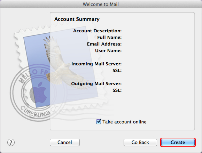
Task: Select the Account Description label
Action: tap(98, 31)
